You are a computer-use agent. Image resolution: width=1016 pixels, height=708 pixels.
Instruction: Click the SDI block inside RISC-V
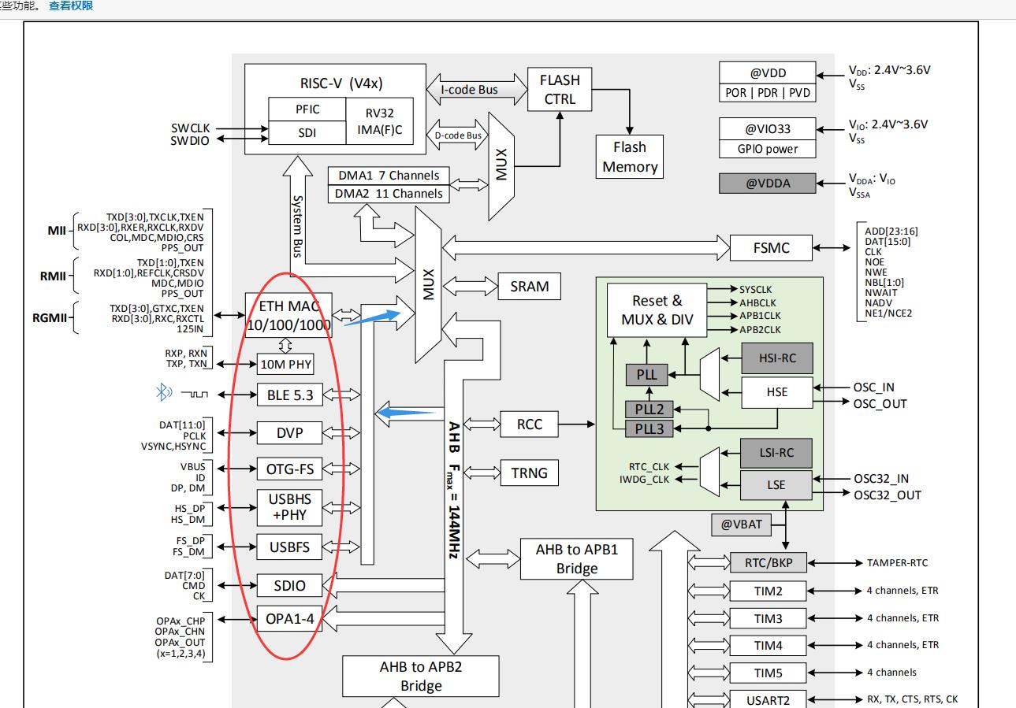(x=307, y=133)
